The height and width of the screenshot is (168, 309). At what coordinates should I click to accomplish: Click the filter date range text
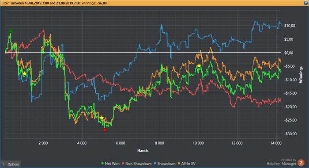pyautogui.click(x=45, y=3)
